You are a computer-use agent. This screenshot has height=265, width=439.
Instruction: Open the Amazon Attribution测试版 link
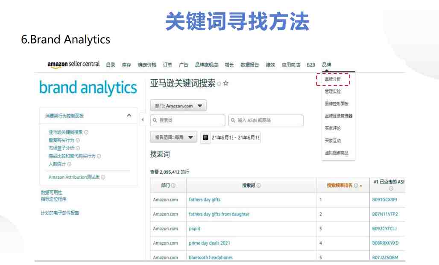(x=74, y=177)
